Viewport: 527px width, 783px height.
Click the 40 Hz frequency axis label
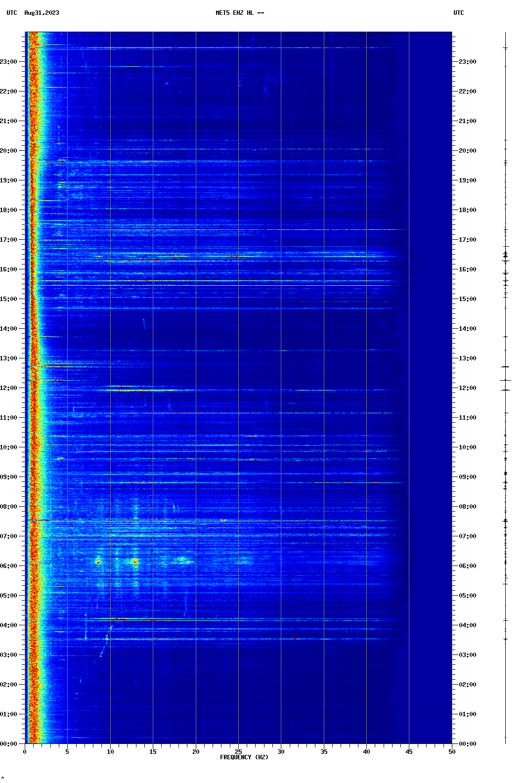(366, 752)
